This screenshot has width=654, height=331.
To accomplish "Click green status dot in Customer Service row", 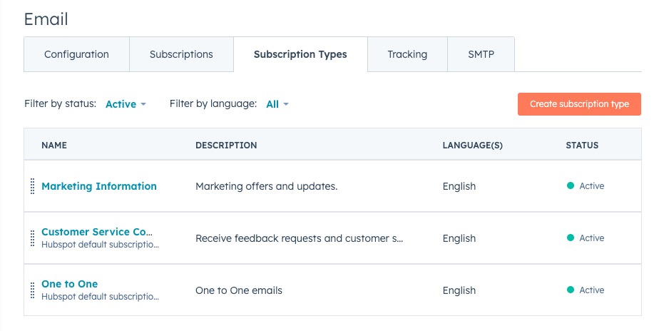I will (570, 238).
